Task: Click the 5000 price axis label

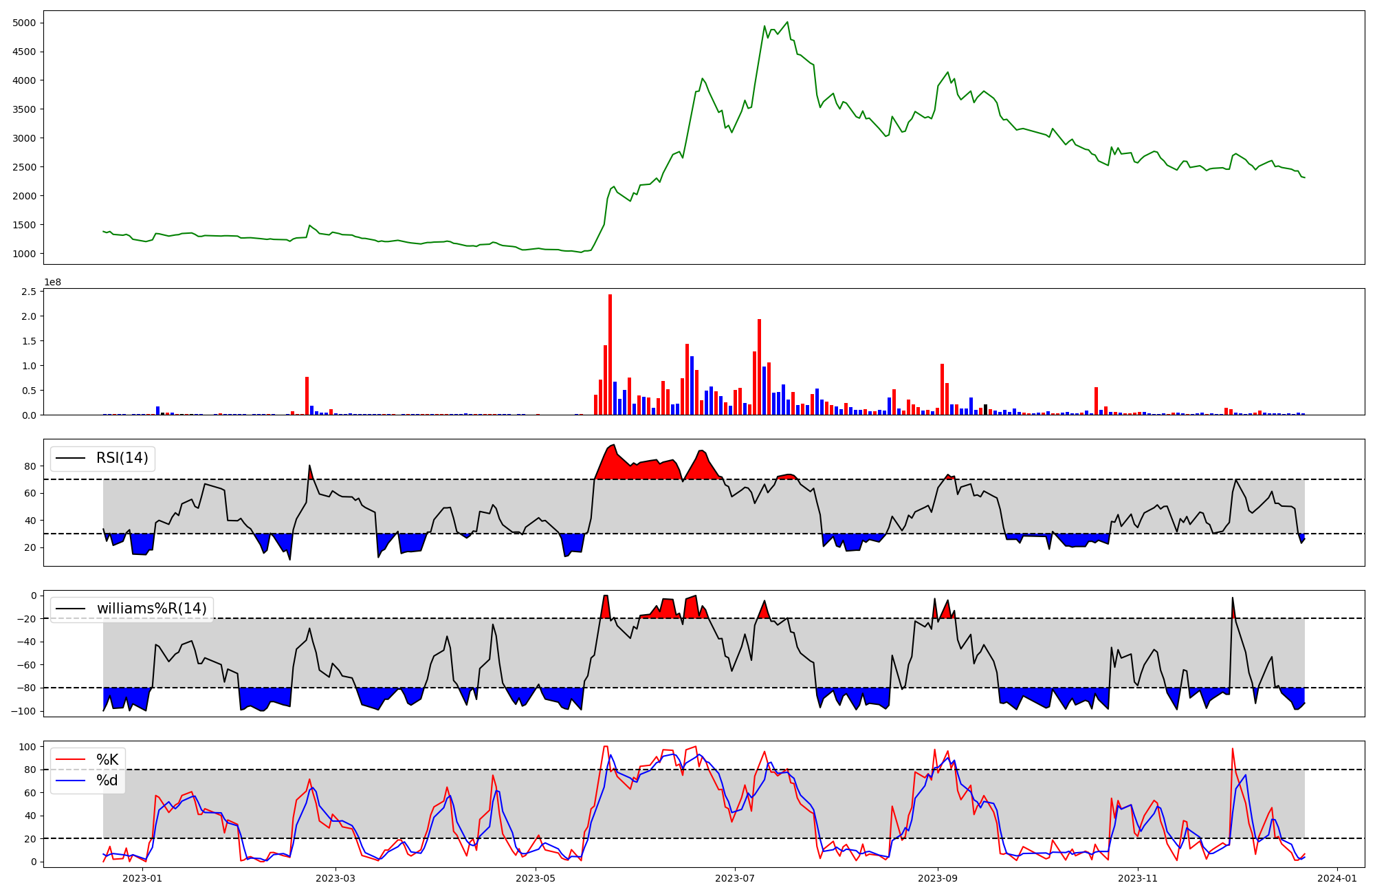Action: pyautogui.click(x=24, y=23)
